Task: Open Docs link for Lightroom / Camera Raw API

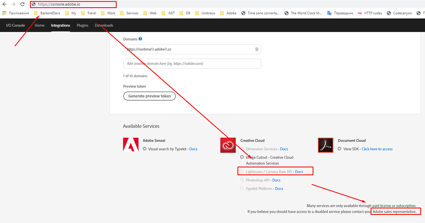Action: tap(299, 172)
